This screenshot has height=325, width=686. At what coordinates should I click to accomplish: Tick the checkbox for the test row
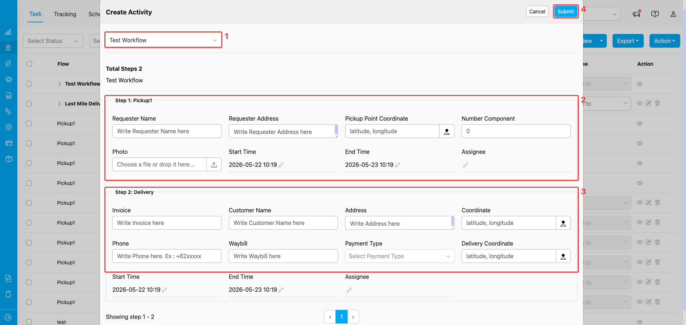point(29,322)
